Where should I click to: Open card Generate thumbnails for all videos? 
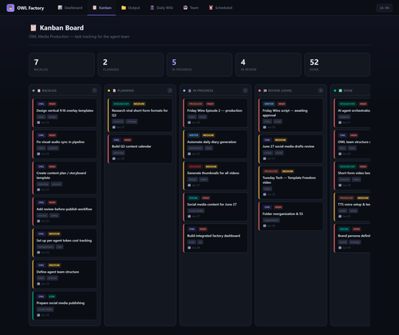coord(215,176)
